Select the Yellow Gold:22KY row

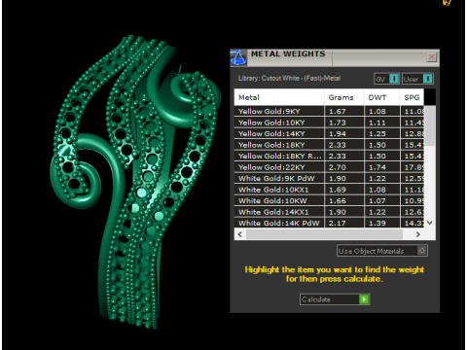point(329,167)
